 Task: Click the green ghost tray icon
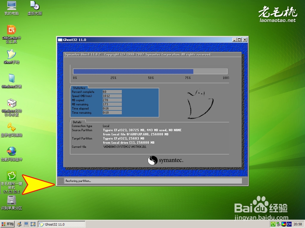[x=273, y=224]
